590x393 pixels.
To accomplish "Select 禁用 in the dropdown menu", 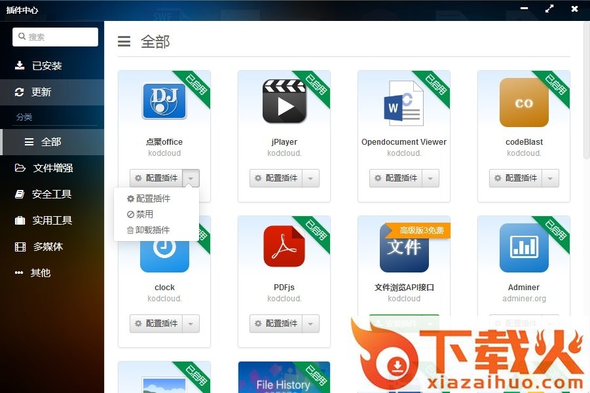I will coord(156,214).
